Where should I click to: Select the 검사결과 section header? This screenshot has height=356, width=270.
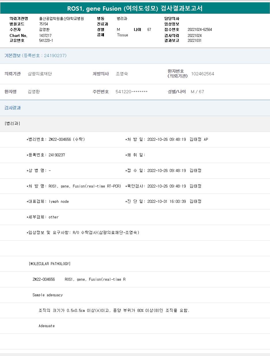click(12, 108)
